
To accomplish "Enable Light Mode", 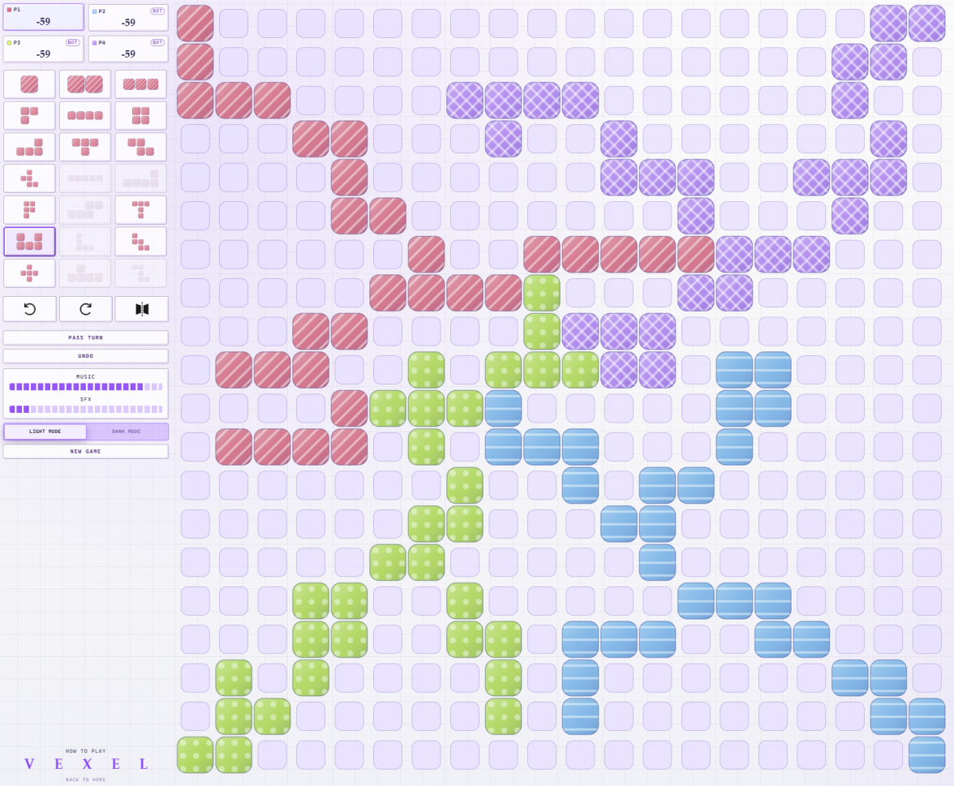I will coord(45,432).
